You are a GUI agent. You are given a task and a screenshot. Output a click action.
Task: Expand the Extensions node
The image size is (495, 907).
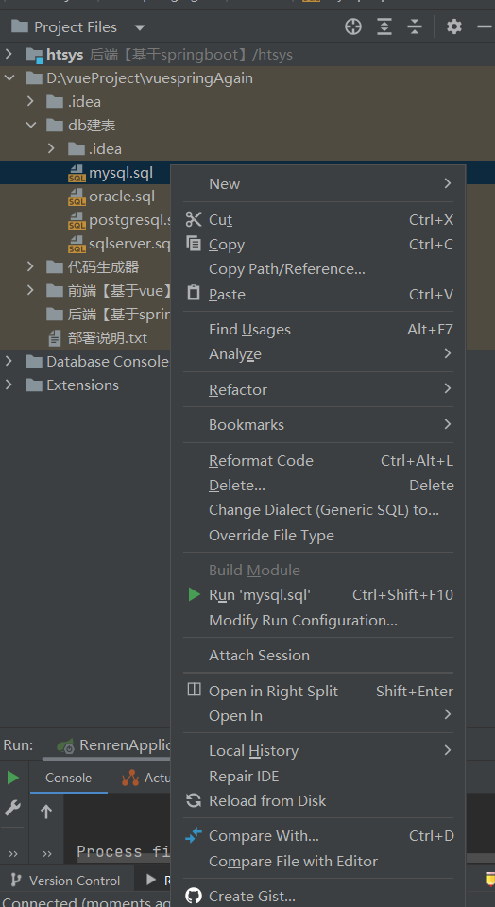coord(9,385)
